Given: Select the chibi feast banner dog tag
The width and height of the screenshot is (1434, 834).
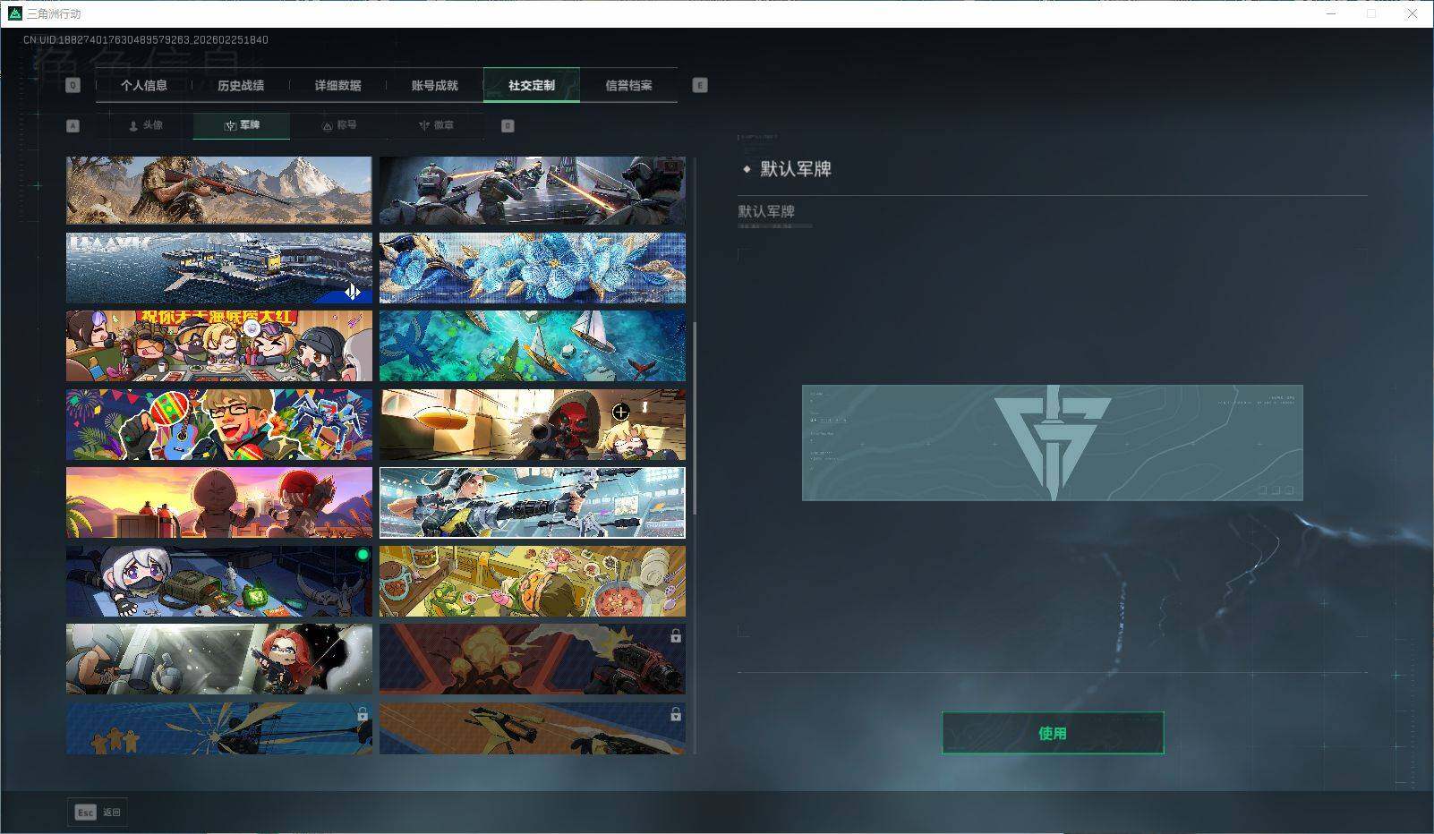Looking at the screenshot, I should 219,346.
